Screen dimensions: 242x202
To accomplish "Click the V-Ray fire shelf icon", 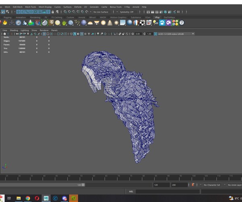I will [5, 23].
